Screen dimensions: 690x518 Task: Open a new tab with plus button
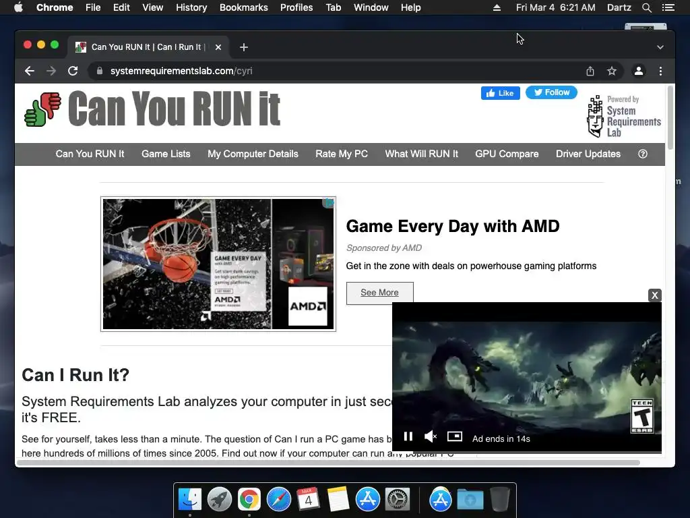pyautogui.click(x=244, y=47)
